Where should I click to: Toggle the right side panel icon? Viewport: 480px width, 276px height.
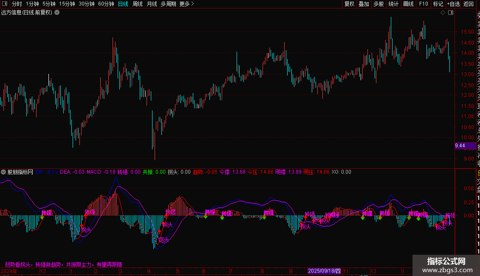[x=451, y=13]
